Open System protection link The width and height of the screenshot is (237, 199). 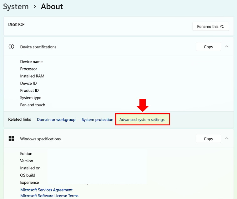(x=97, y=119)
